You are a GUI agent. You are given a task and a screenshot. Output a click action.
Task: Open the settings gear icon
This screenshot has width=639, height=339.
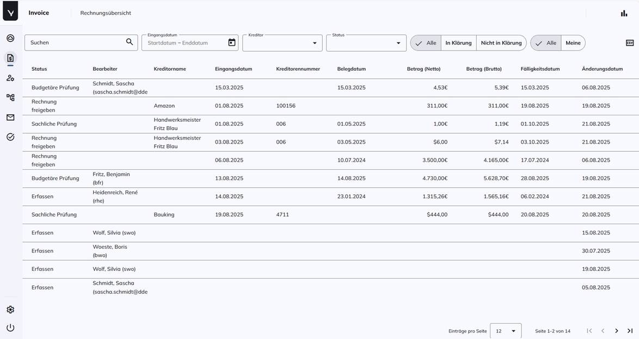[10, 310]
